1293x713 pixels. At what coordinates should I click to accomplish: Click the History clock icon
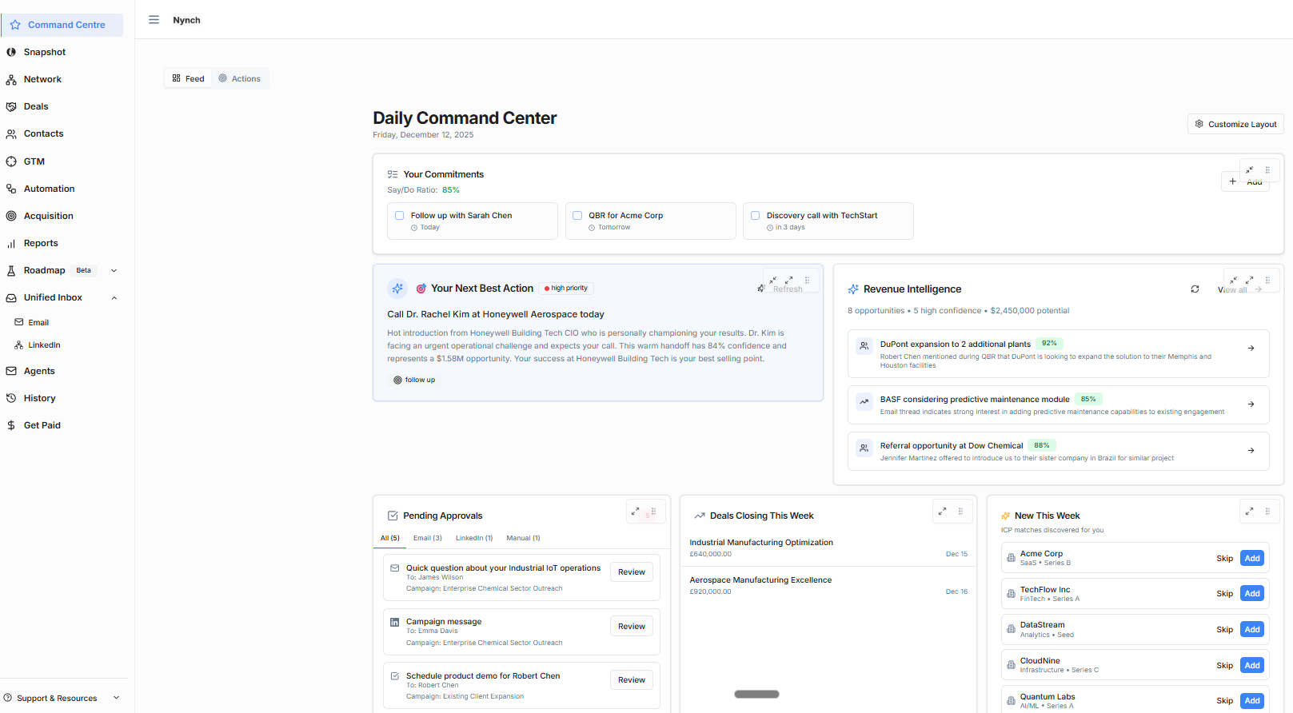click(11, 398)
